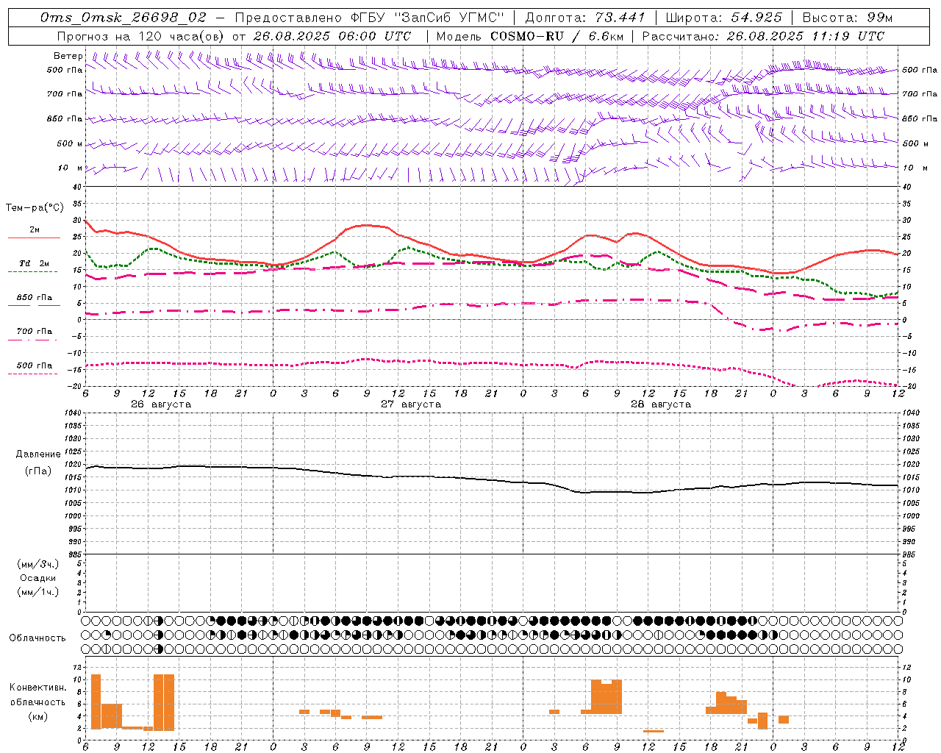The width and height of the screenshot is (941, 753).
Task: Click left "850 гПа" wind level label
Action: click(x=65, y=118)
